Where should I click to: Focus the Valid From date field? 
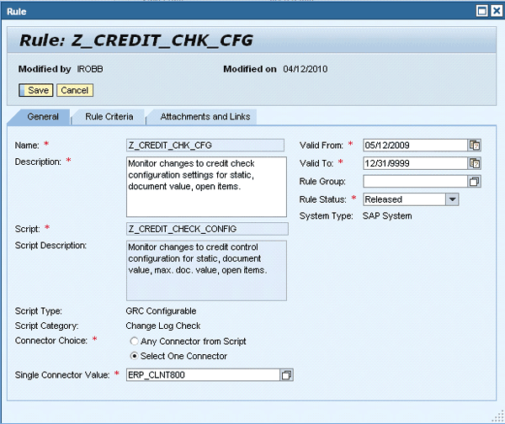click(x=414, y=145)
